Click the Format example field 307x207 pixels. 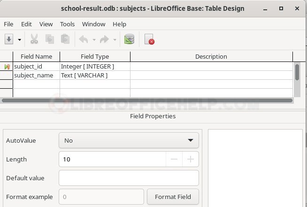click(x=101, y=197)
